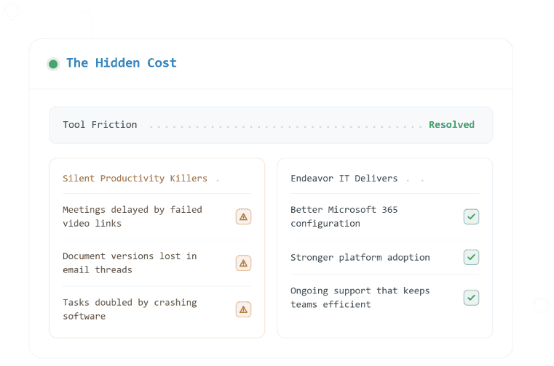
Task: Click the warning icon for Tasks doubled by crashing software
Action: (x=243, y=309)
